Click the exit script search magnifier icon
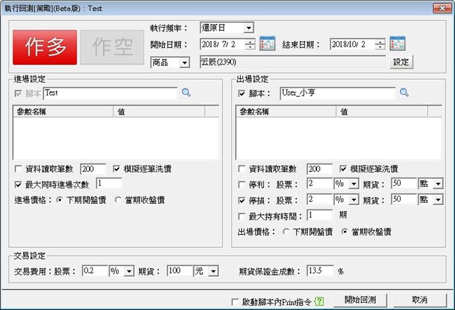Screen dimensions: 455x310 (404, 94)
